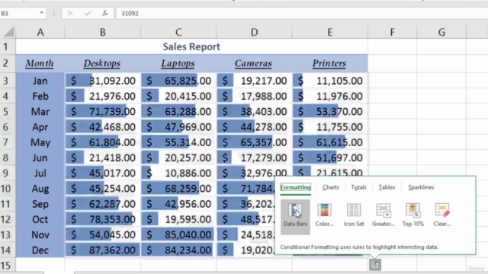488x274 pixels.
Task: Select the cell with 10,886.00
Action: (178, 173)
